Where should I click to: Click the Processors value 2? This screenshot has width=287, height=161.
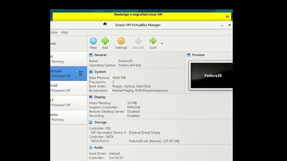(x=113, y=82)
